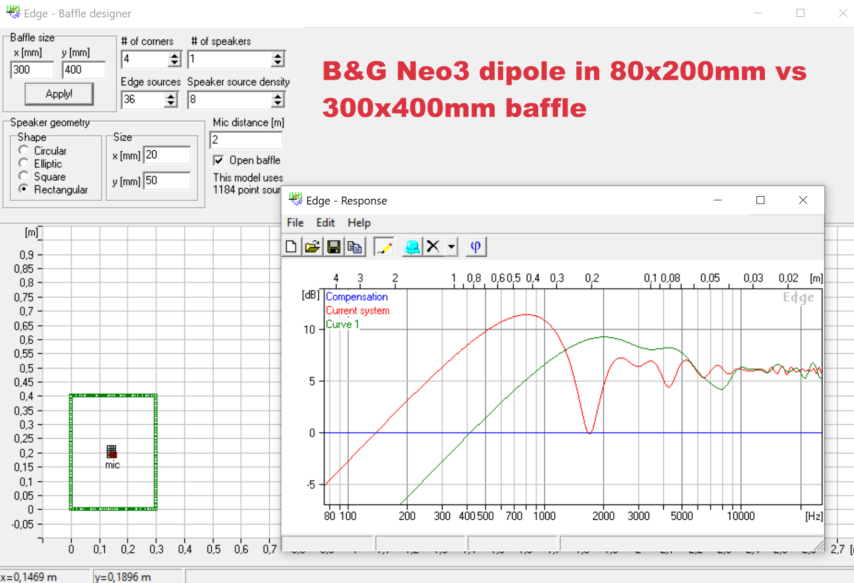Close the Edge Response window
The image size is (854, 583).
pyautogui.click(x=803, y=200)
